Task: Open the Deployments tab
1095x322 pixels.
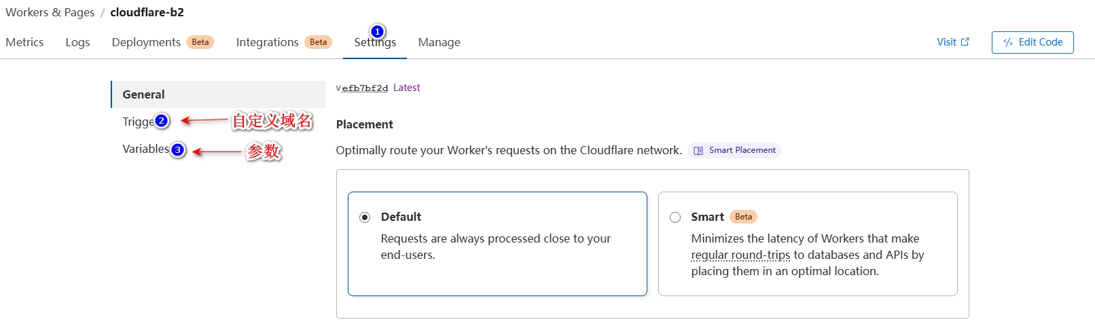Action: (x=146, y=42)
